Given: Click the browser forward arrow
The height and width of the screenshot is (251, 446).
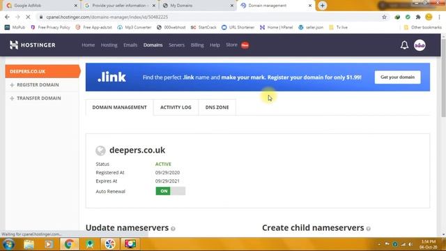Looking at the screenshot, I should pos(17,17).
